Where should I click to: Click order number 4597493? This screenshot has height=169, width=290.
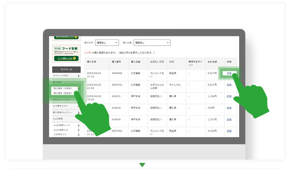117,131
